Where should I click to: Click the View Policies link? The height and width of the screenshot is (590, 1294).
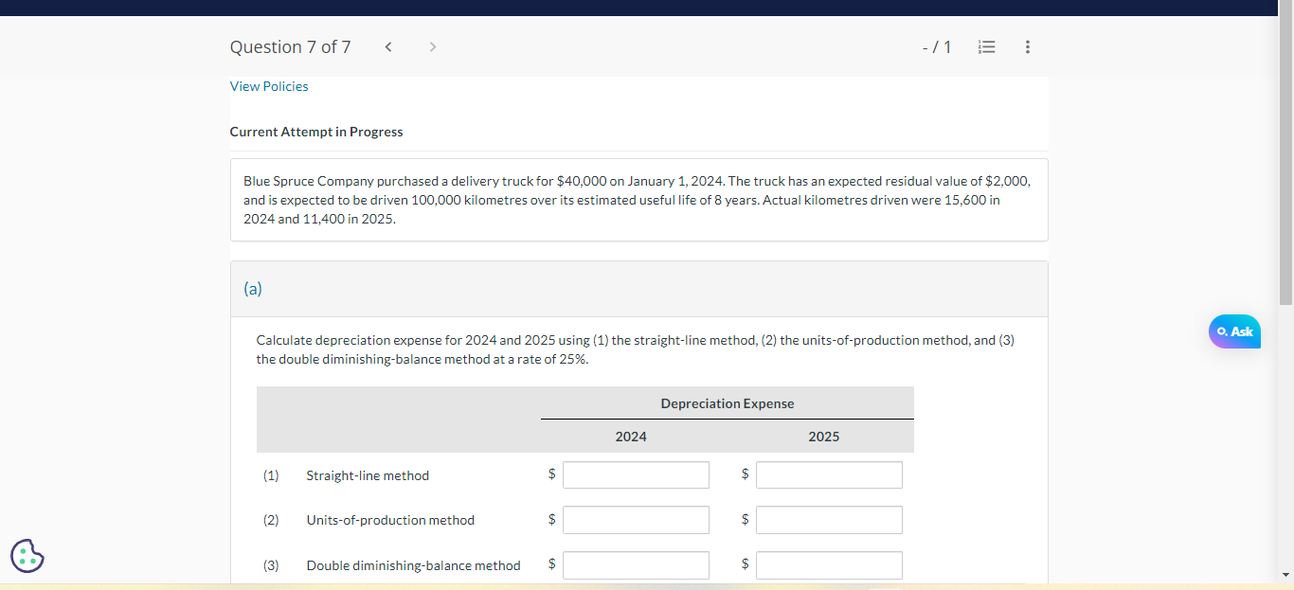point(269,86)
